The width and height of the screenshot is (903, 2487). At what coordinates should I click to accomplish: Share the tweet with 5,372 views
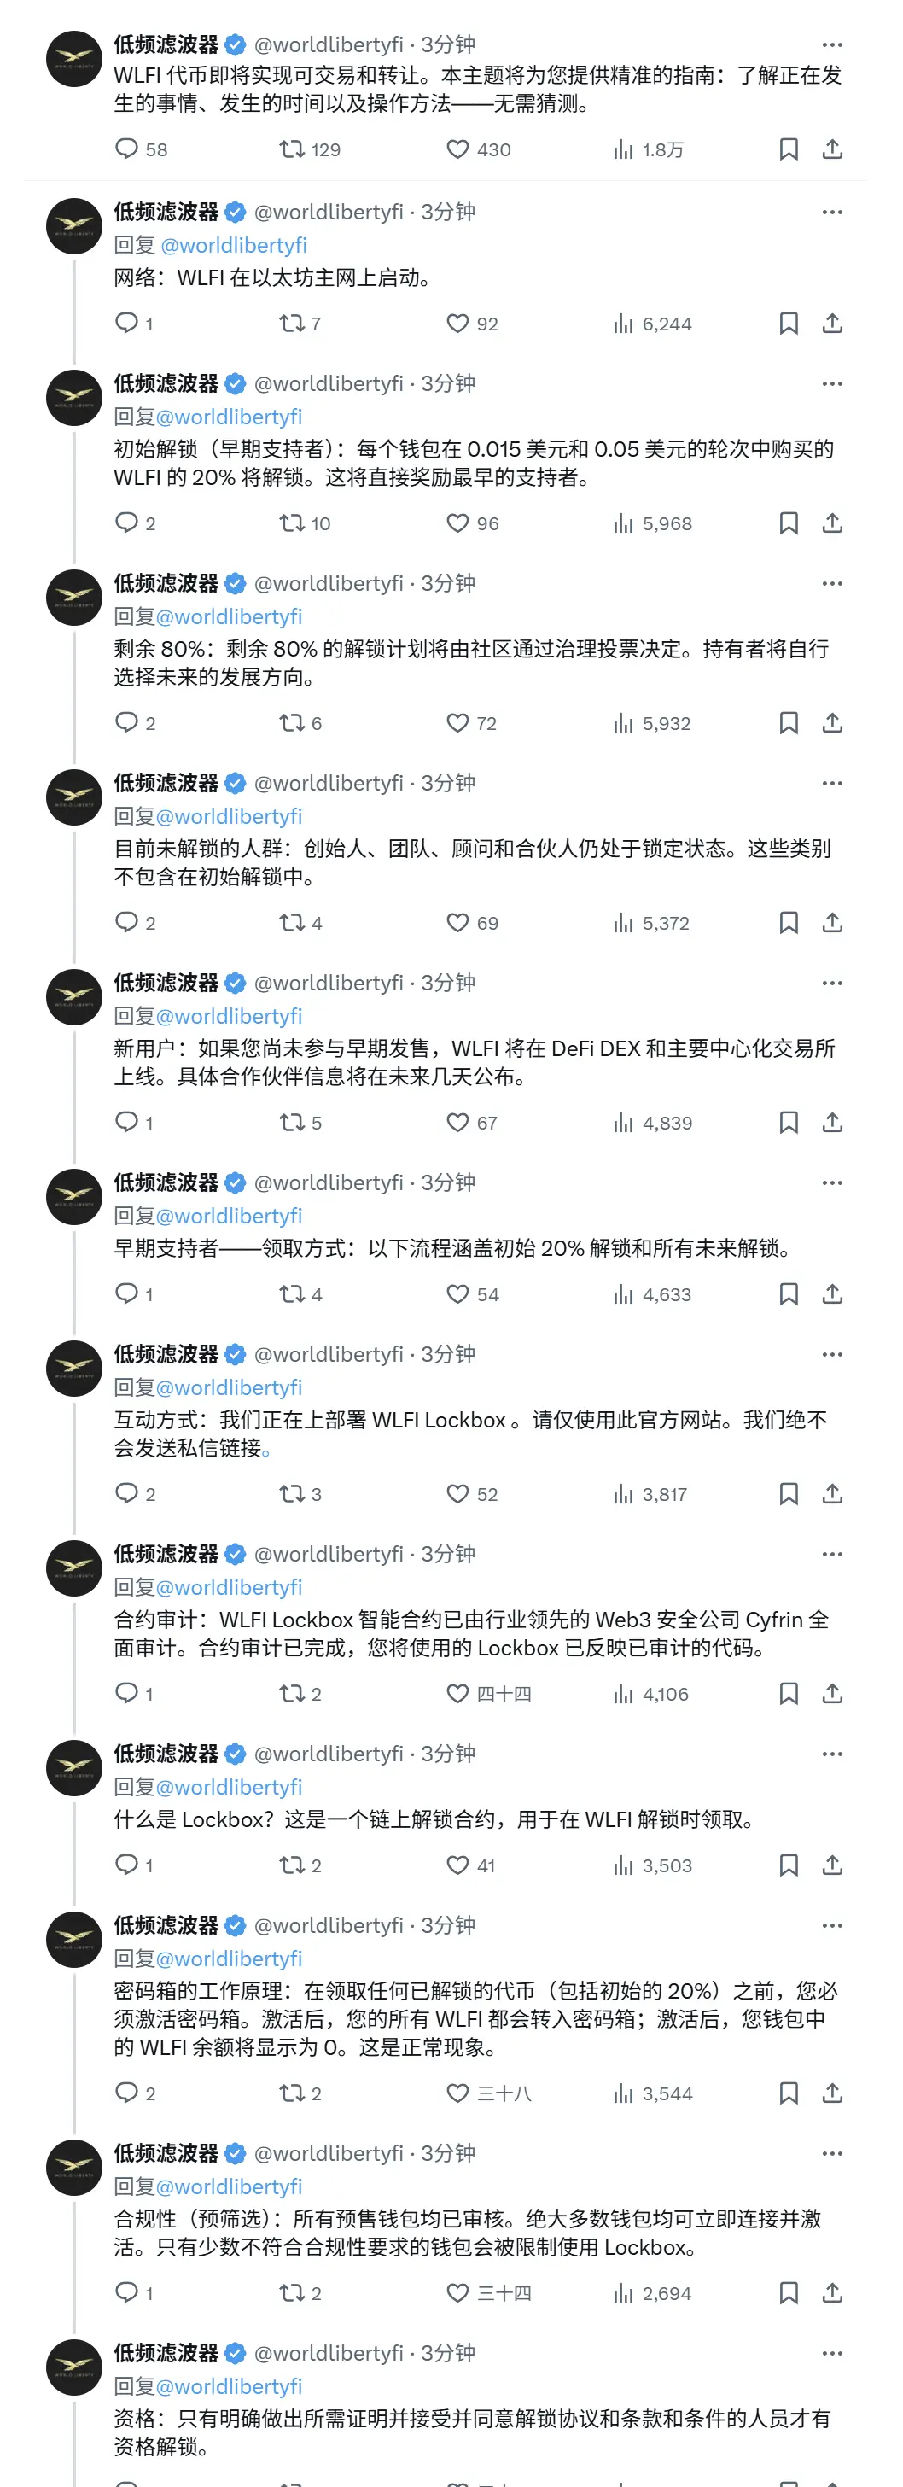832,923
